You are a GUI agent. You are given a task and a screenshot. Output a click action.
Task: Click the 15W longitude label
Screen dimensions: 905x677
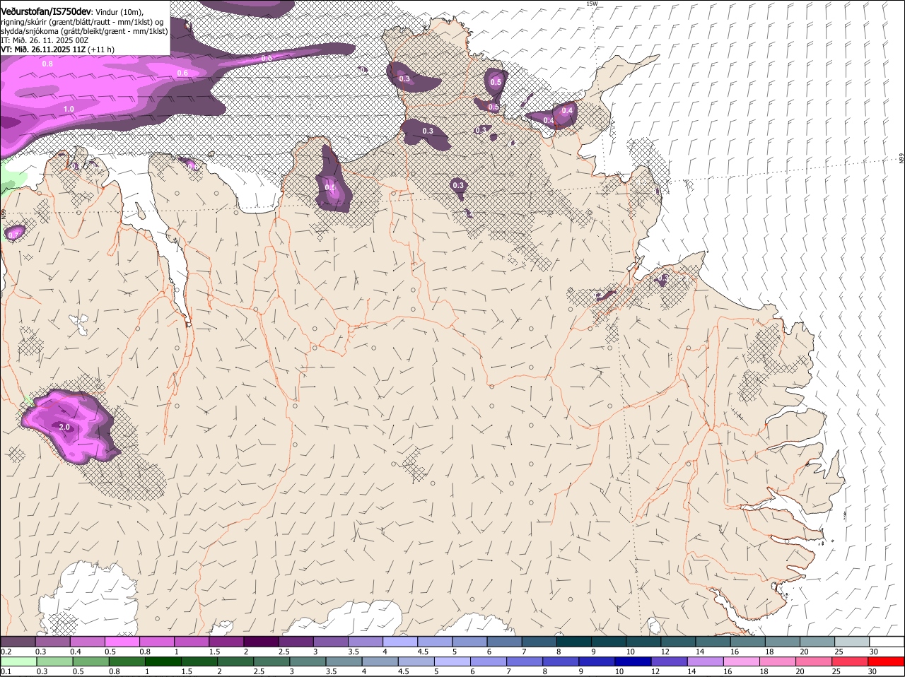tap(592, 4)
